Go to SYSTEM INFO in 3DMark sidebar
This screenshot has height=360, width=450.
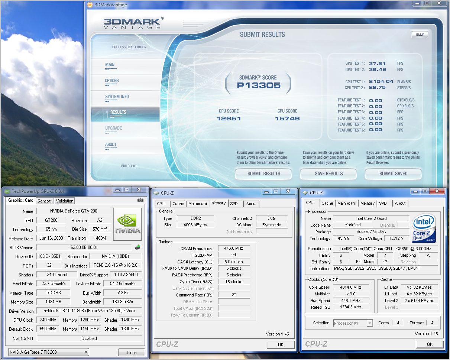coord(117,97)
